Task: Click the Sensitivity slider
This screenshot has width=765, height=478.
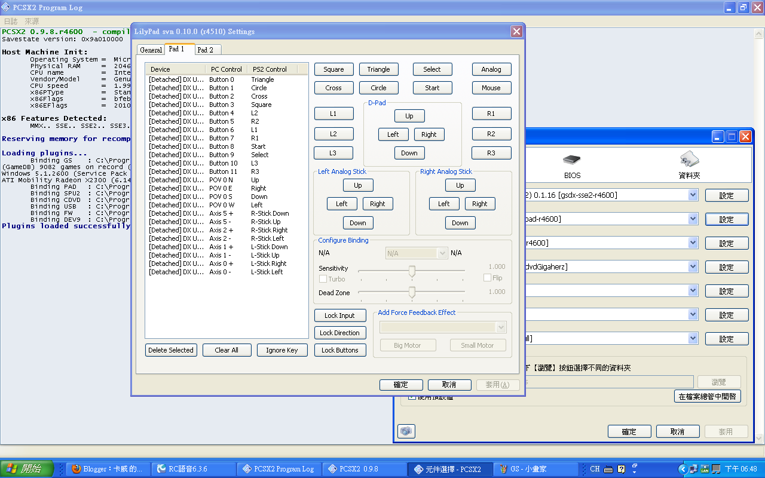Action: click(411, 271)
